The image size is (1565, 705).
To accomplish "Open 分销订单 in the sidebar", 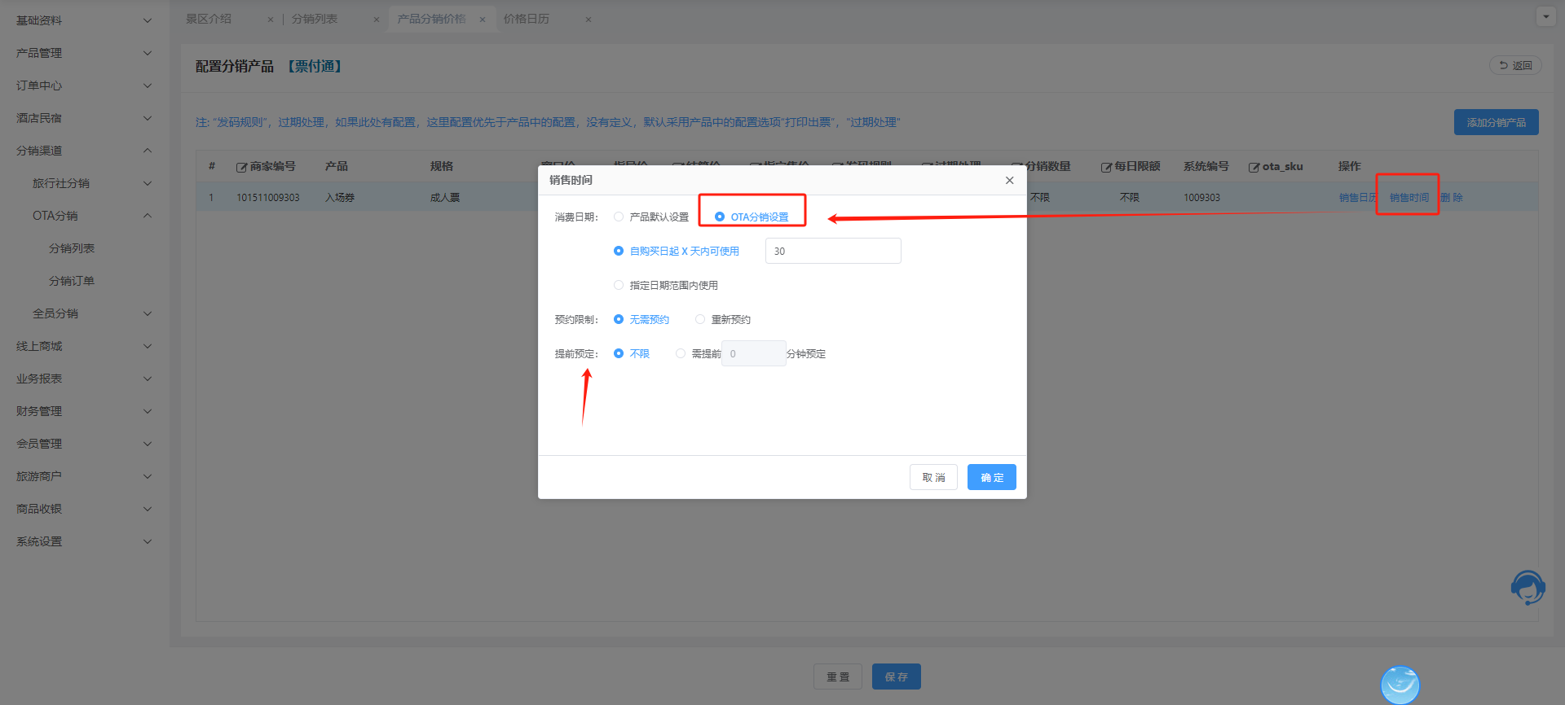I will [x=72, y=281].
